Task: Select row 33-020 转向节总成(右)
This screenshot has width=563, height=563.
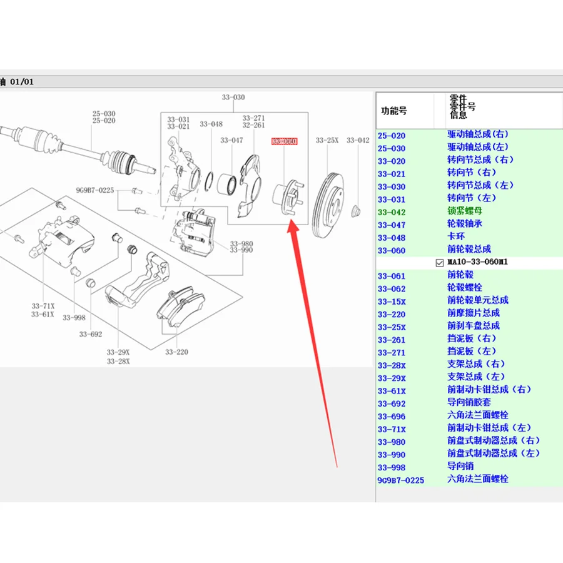Action: point(469,161)
